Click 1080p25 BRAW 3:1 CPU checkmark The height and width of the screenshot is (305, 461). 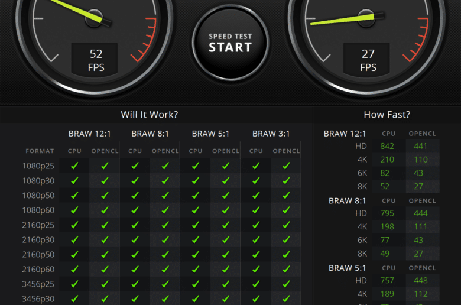click(256, 166)
